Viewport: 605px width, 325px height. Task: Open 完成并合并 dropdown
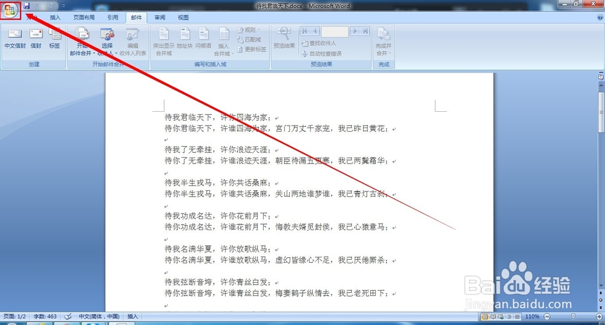pos(384,42)
